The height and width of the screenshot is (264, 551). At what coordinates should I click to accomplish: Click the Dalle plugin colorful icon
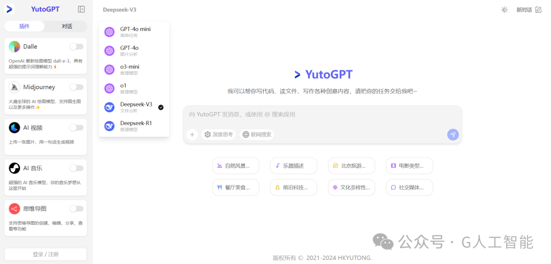14,47
